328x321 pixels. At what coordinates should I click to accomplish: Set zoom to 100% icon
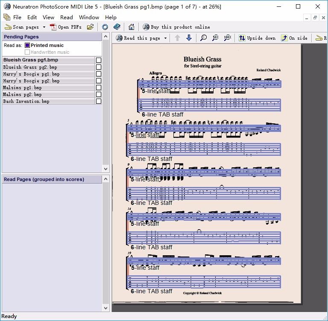pyautogui.click(x=228, y=38)
